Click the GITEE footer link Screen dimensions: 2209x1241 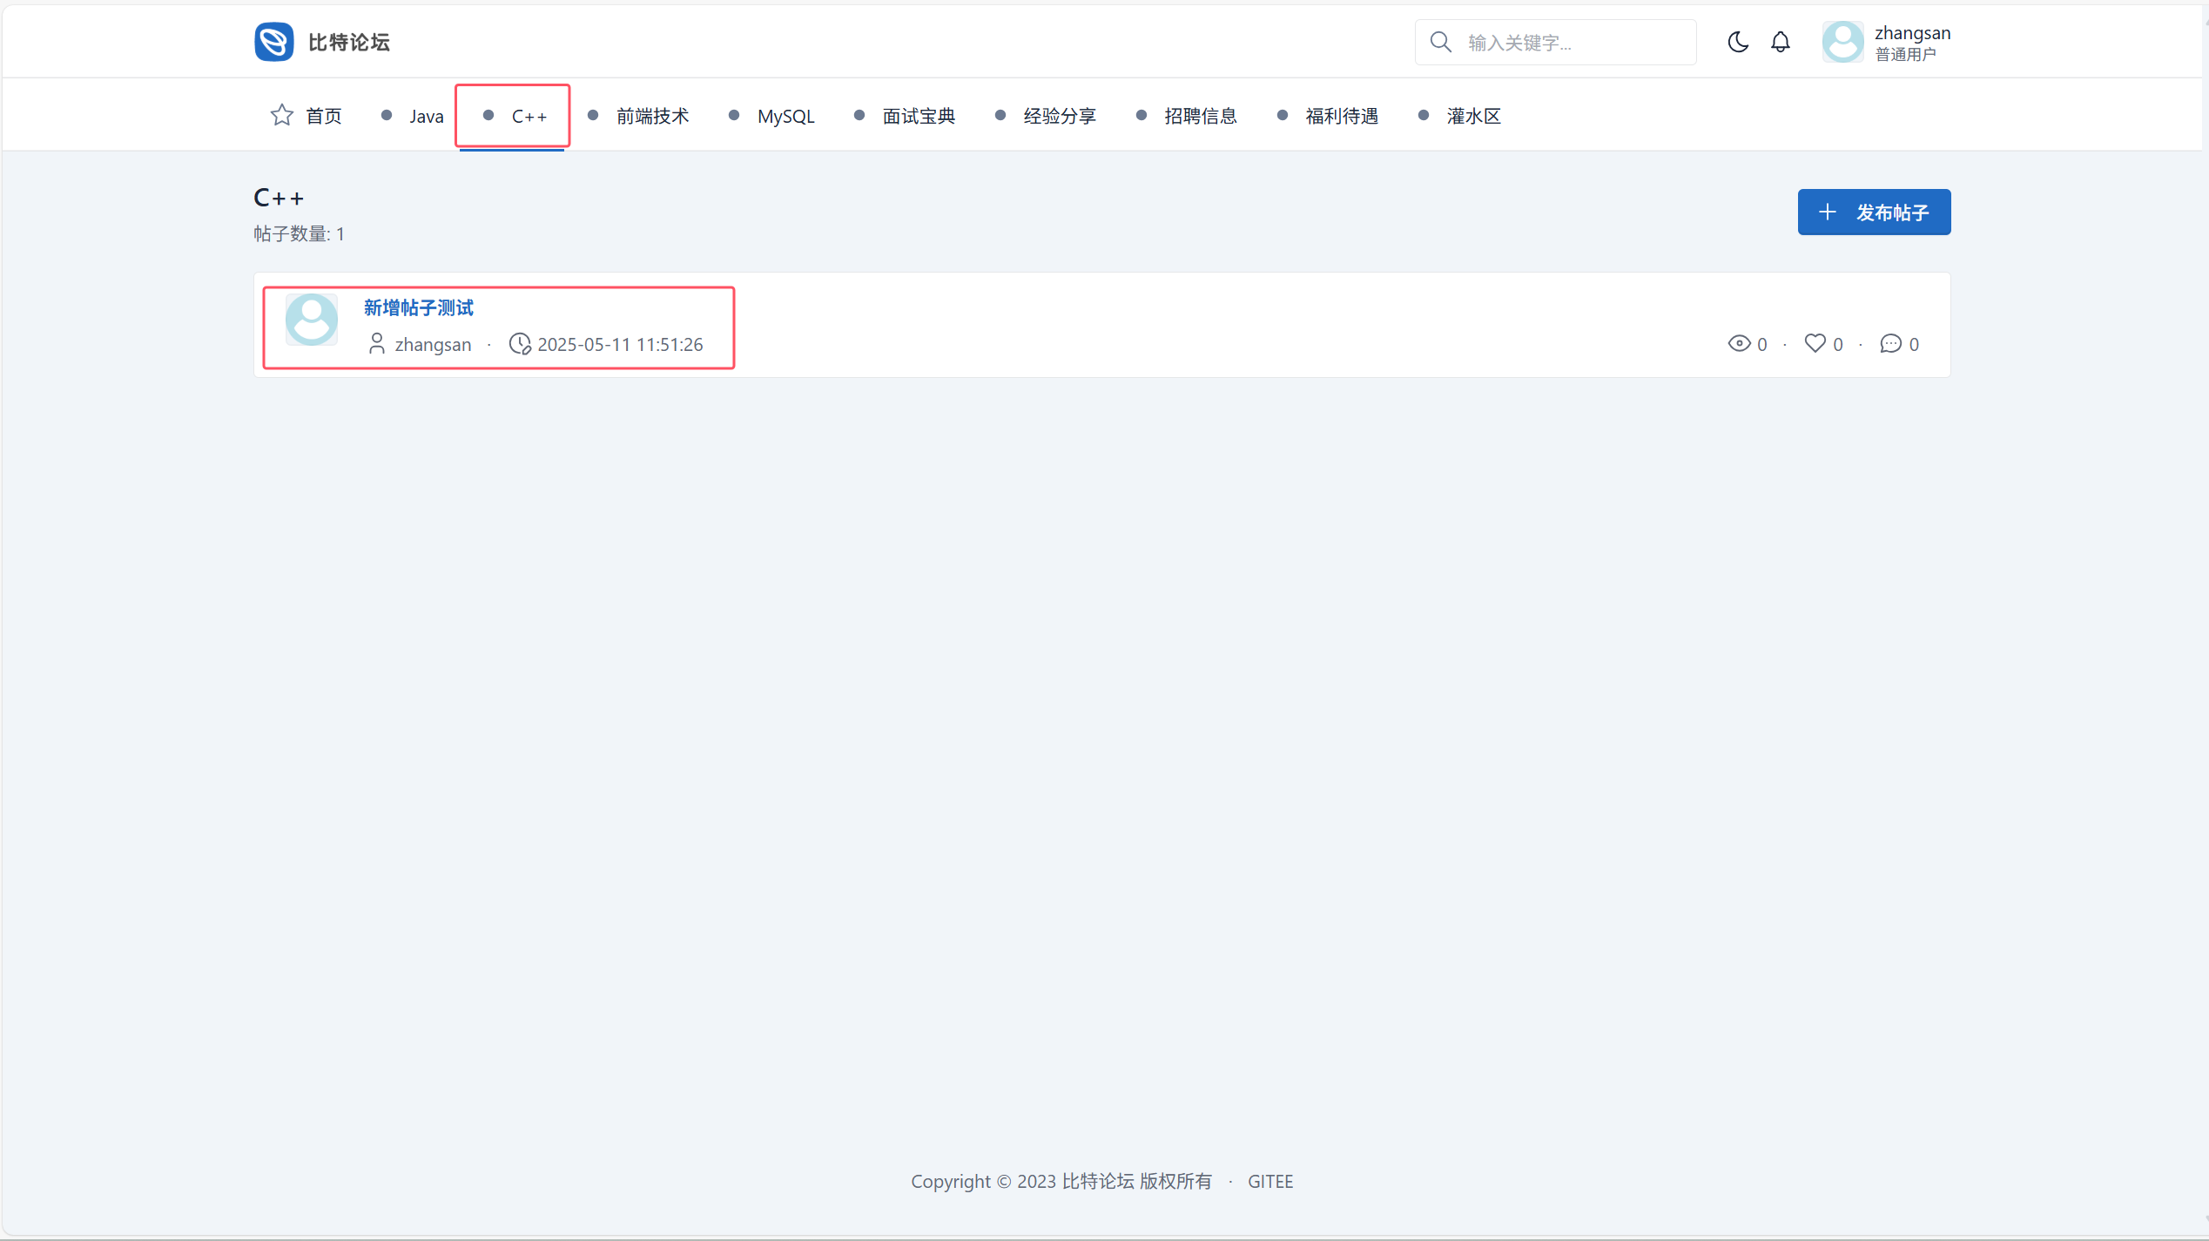[x=1270, y=1181]
